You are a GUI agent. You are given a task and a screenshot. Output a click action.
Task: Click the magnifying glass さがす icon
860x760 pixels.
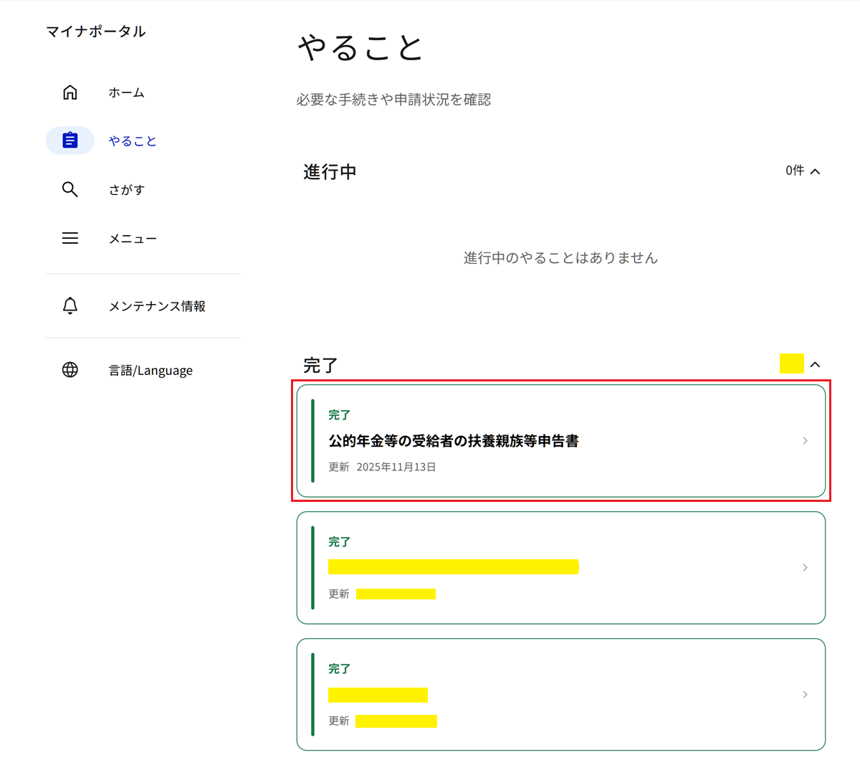tap(70, 189)
